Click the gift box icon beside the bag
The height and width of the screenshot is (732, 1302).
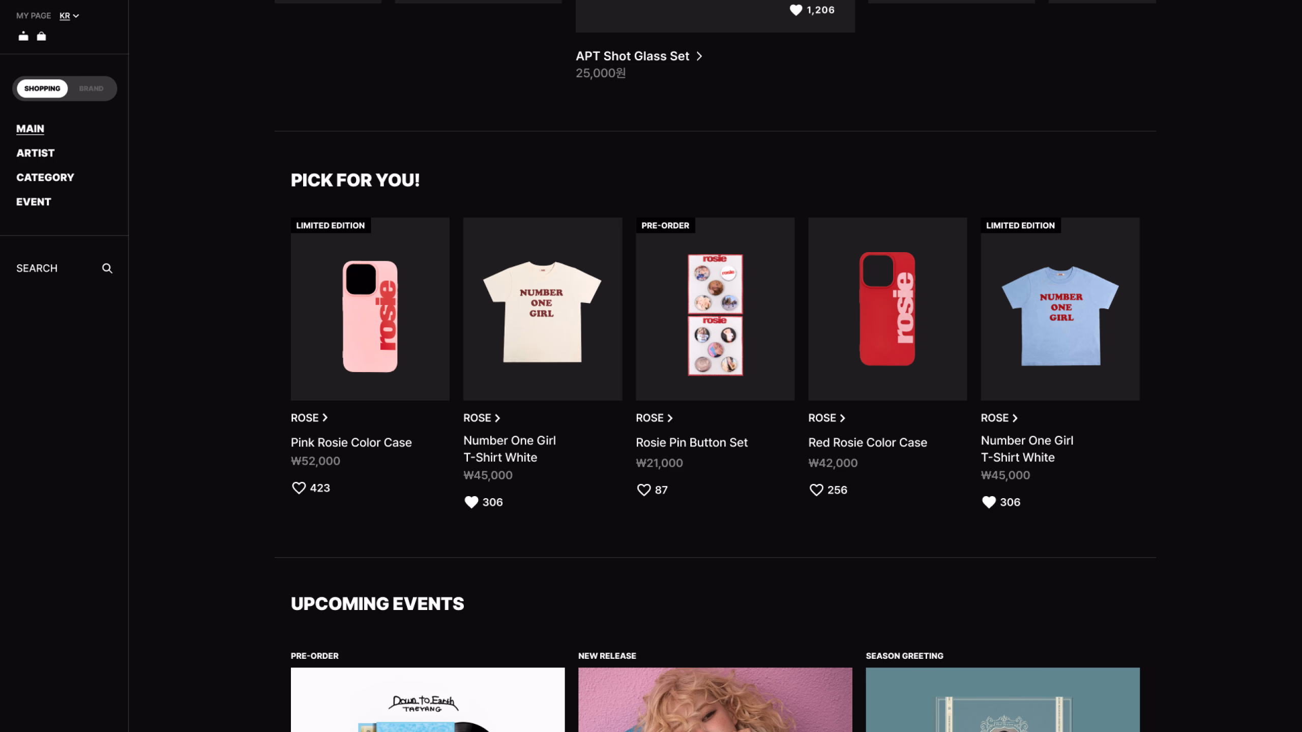23,36
